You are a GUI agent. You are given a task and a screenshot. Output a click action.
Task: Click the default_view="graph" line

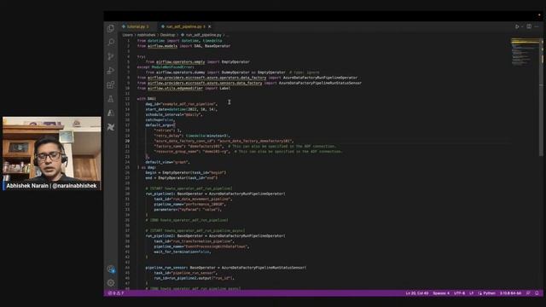[167, 162]
